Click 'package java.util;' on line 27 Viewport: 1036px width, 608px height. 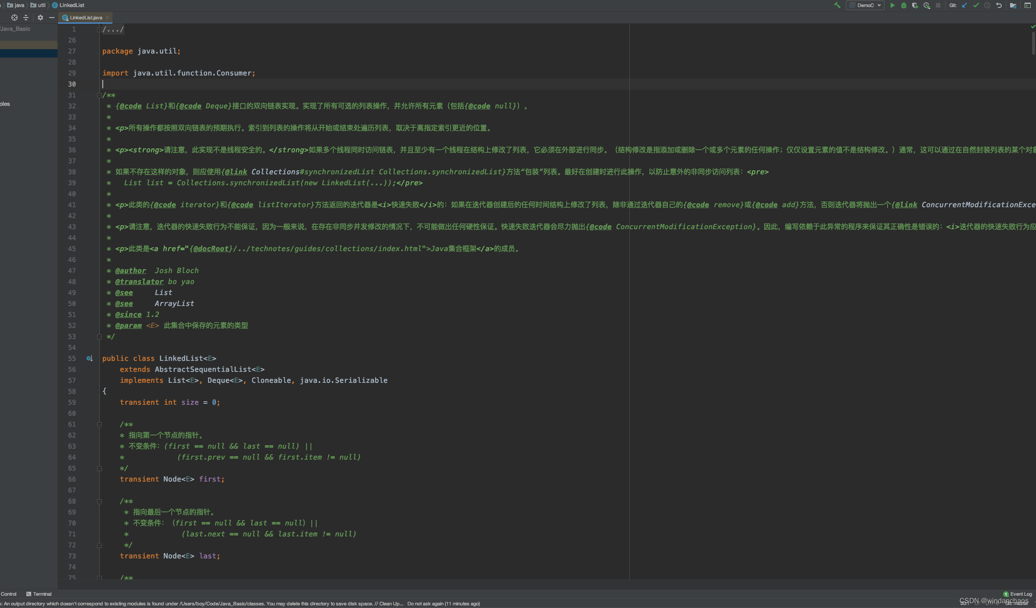point(141,51)
